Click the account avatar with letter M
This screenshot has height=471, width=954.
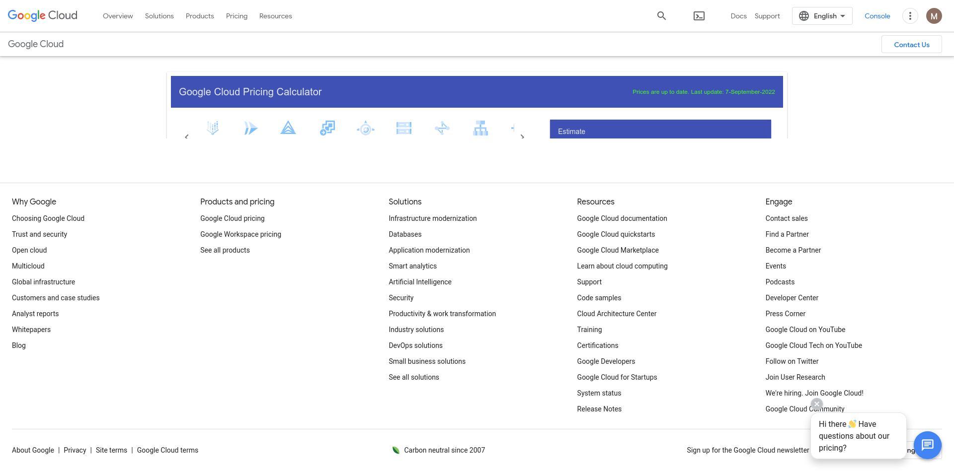point(934,15)
